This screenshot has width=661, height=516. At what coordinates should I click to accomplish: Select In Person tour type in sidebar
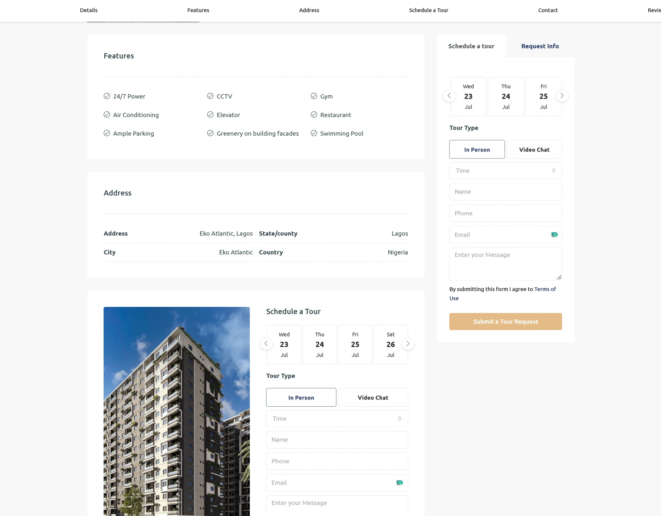(x=477, y=149)
